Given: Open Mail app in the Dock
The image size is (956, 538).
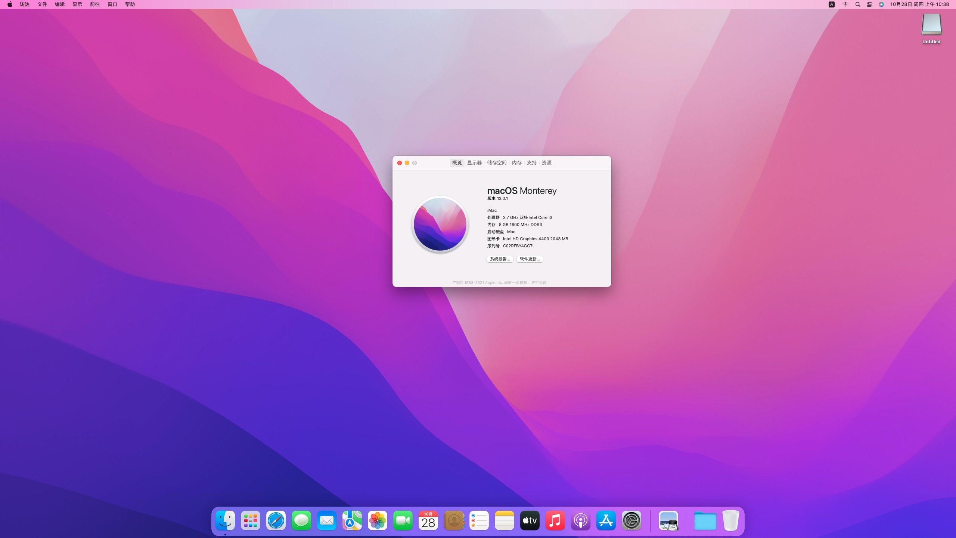Looking at the screenshot, I should tap(327, 520).
